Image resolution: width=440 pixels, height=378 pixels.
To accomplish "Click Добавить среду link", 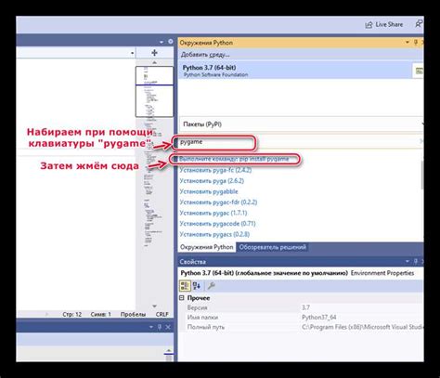I will [x=205, y=55].
